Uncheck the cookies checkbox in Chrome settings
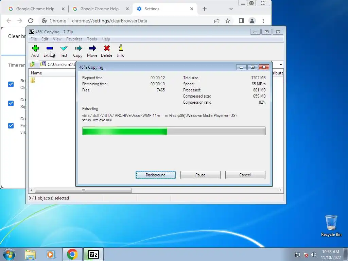Image resolution: width=348 pixels, height=261 pixels. (x=11, y=103)
